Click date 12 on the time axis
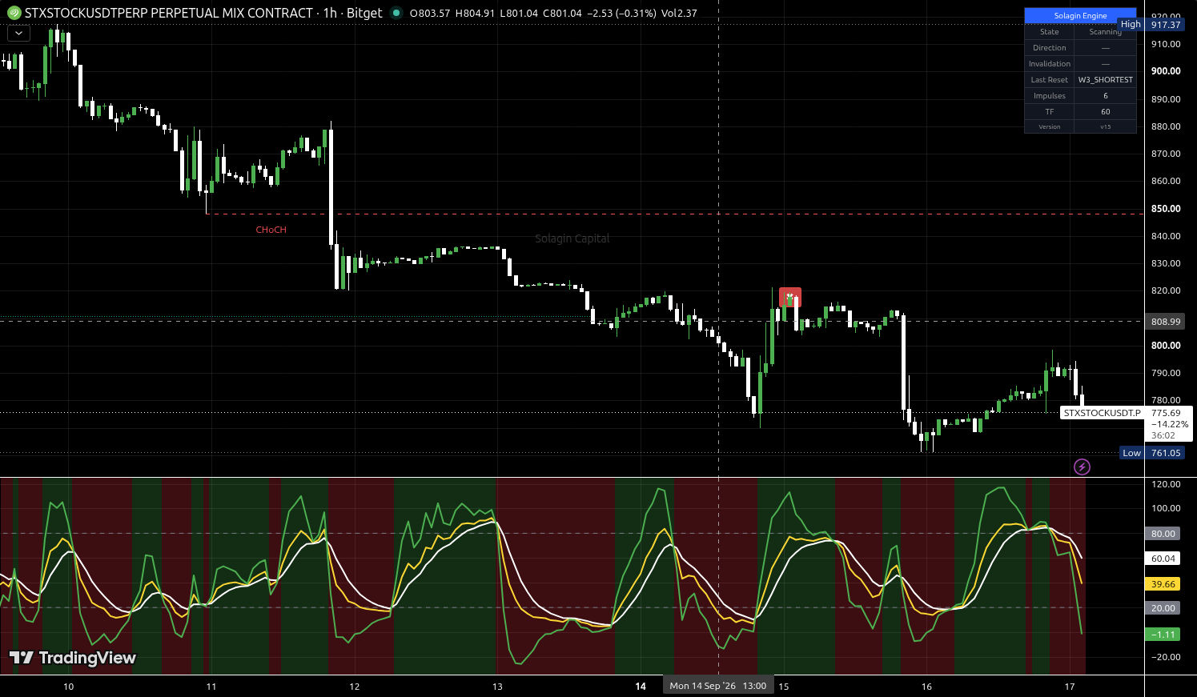This screenshot has width=1197, height=697. click(354, 687)
